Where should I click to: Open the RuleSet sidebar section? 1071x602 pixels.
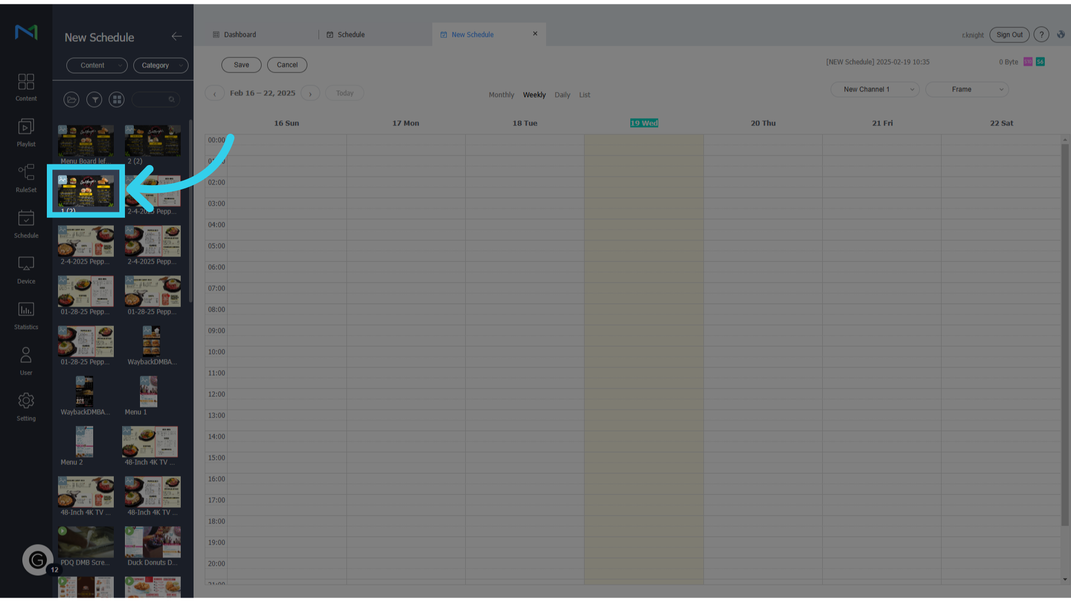(26, 178)
